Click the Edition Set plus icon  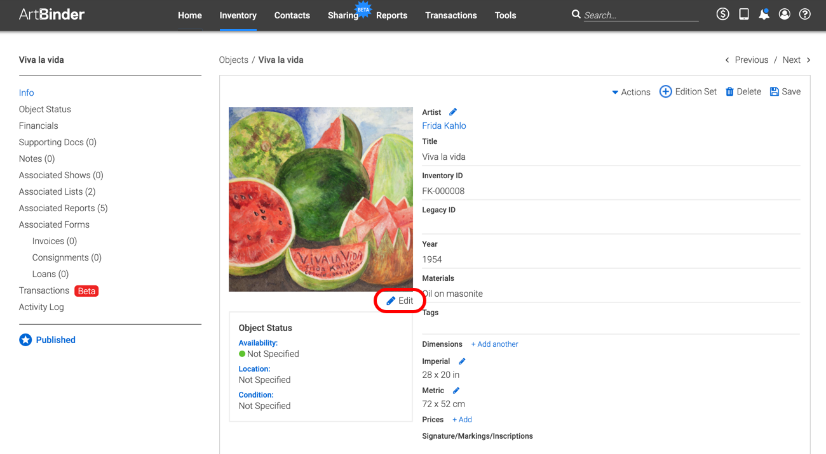point(665,92)
